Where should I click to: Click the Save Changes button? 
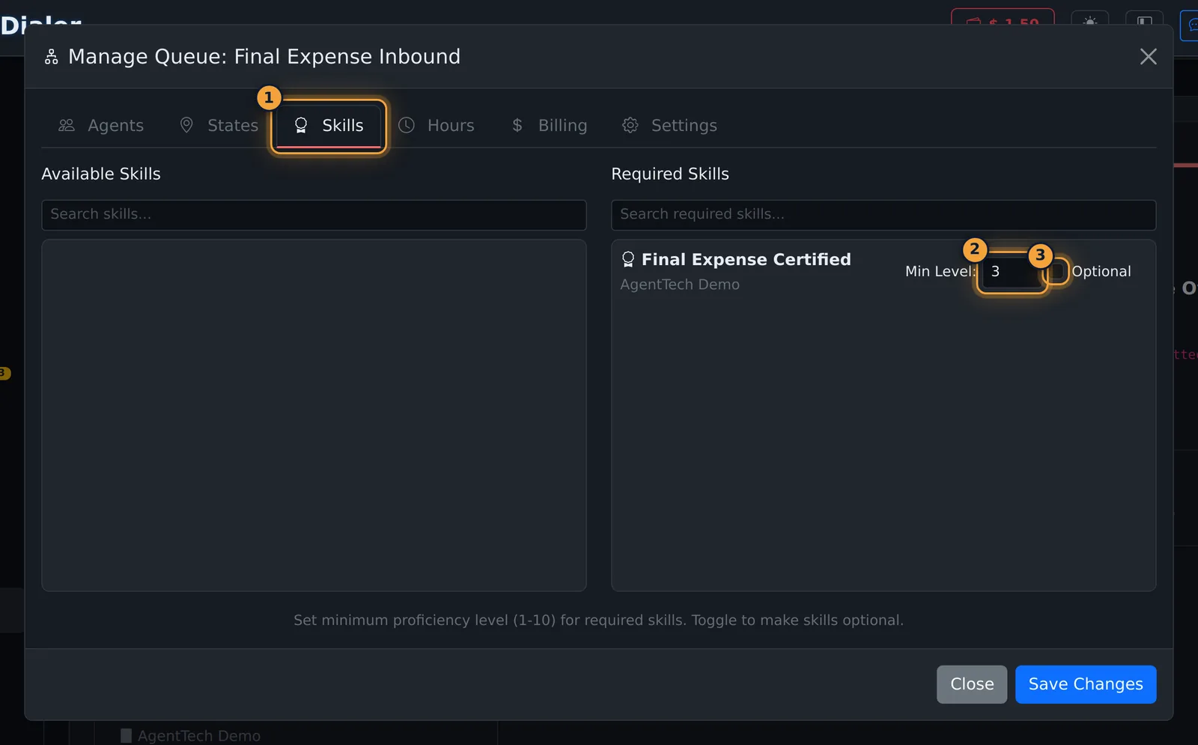point(1086,684)
